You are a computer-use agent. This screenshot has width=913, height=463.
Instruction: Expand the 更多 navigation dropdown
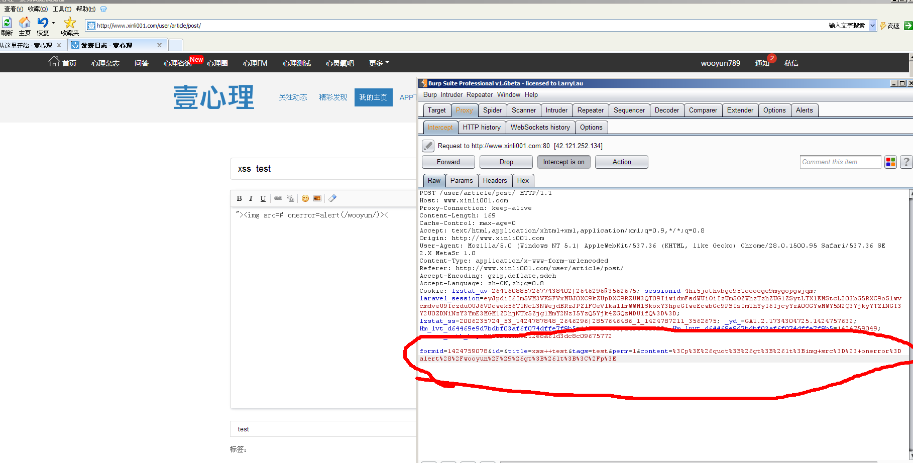coord(379,63)
